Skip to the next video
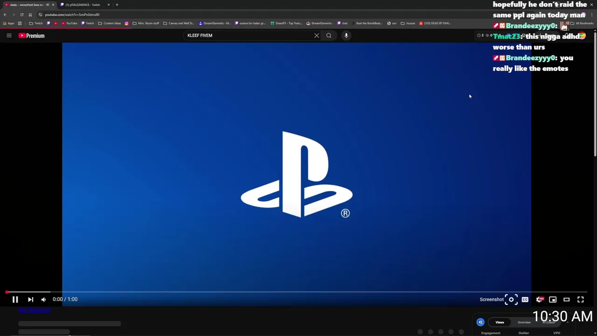The width and height of the screenshot is (597, 336). coord(30,300)
